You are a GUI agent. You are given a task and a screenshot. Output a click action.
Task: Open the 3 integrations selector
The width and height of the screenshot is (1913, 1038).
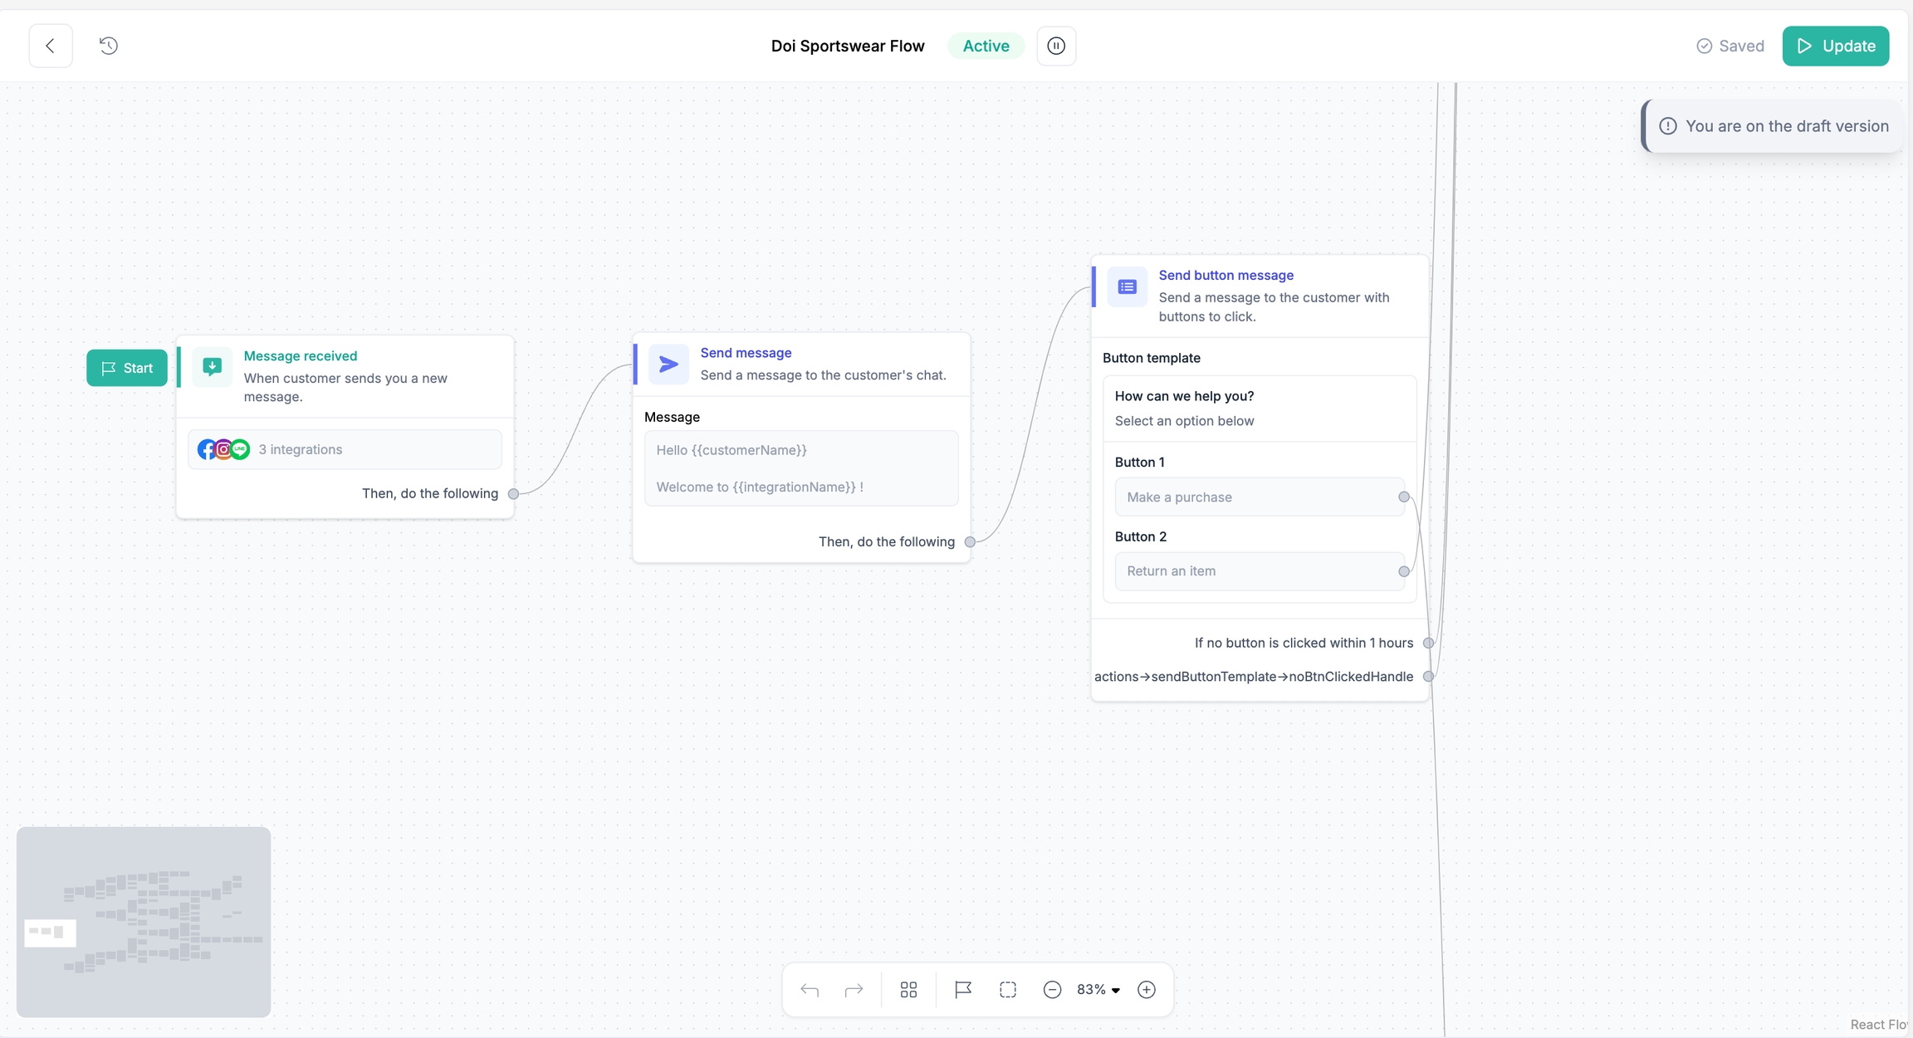[x=345, y=449]
